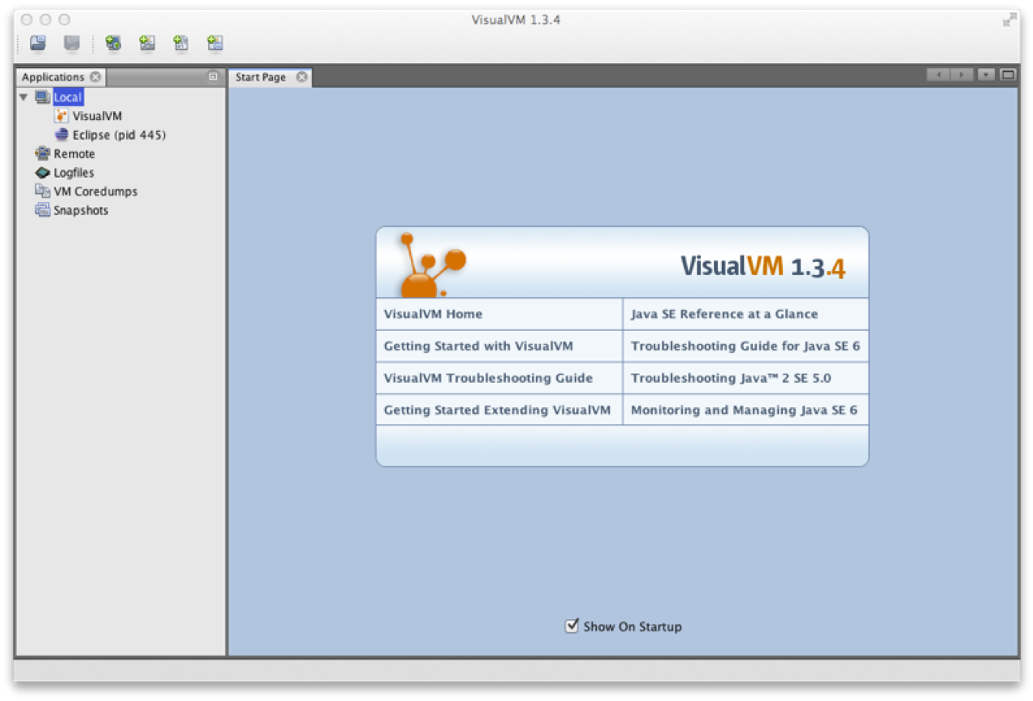The height and width of the screenshot is (701, 1033).
Task: Click the Snapshots icon in the tree
Action: tap(43, 210)
